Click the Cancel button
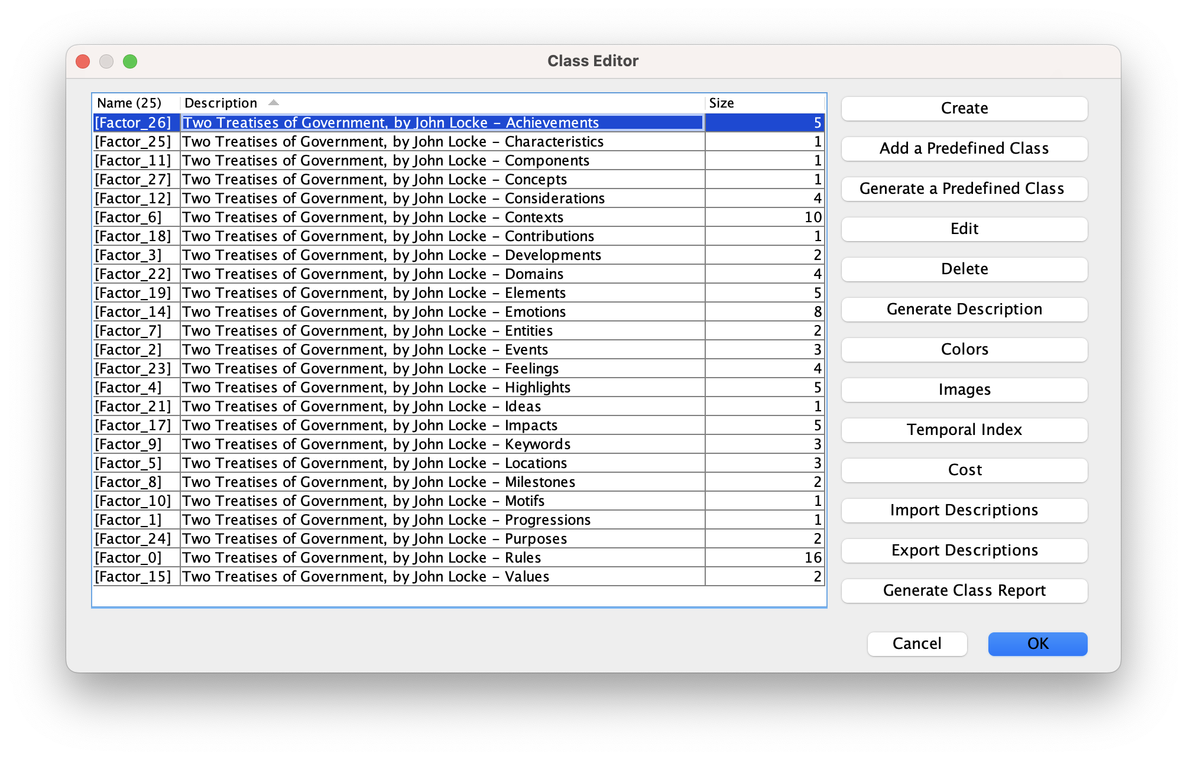Image resolution: width=1187 pixels, height=760 pixels. click(x=916, y=644)
